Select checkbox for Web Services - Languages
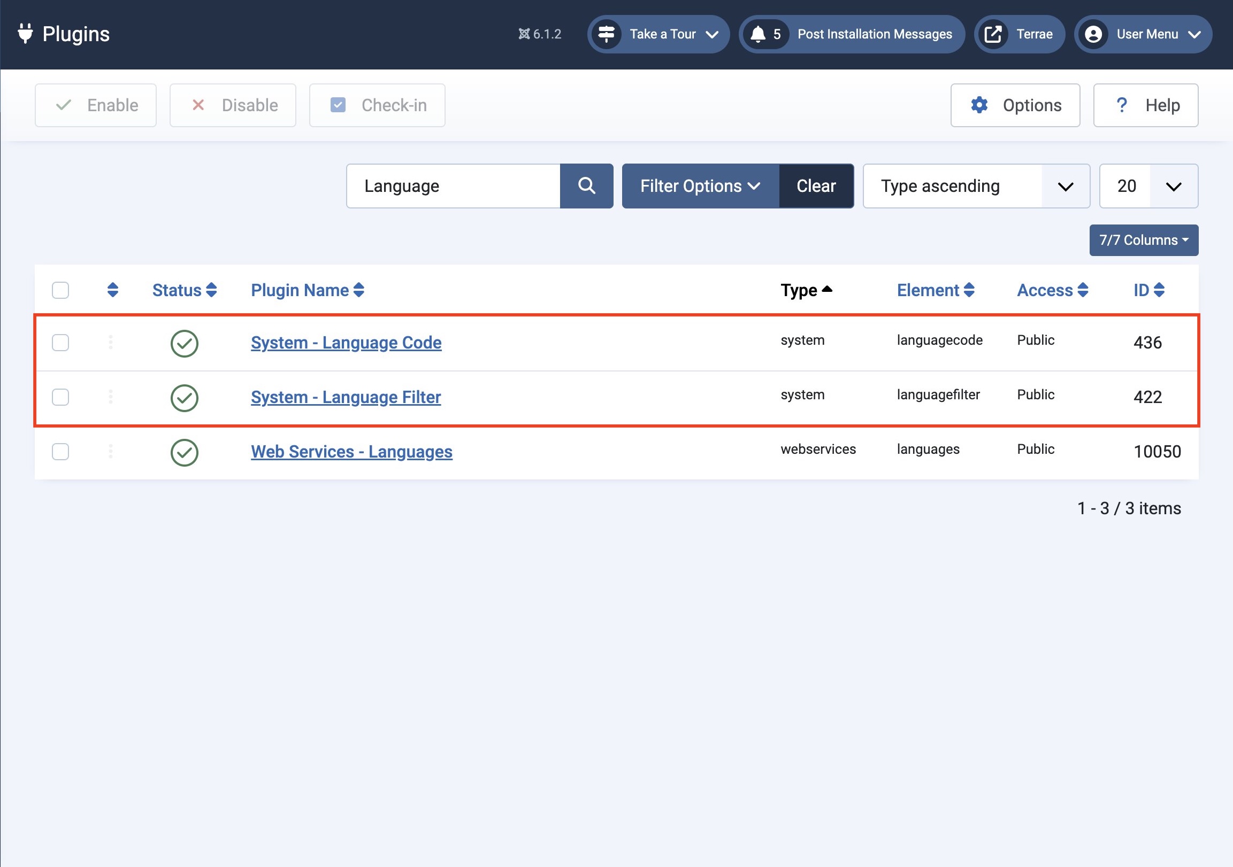 click(60, 452)
